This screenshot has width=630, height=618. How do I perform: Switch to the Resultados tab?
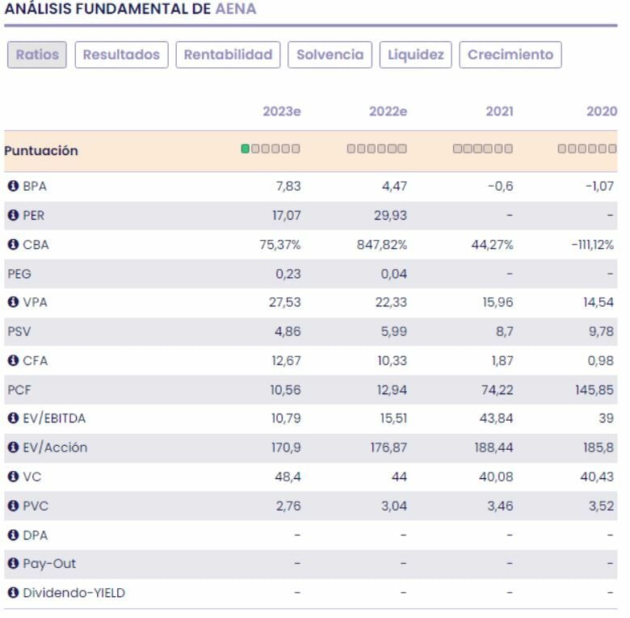(x=121, y=55)
